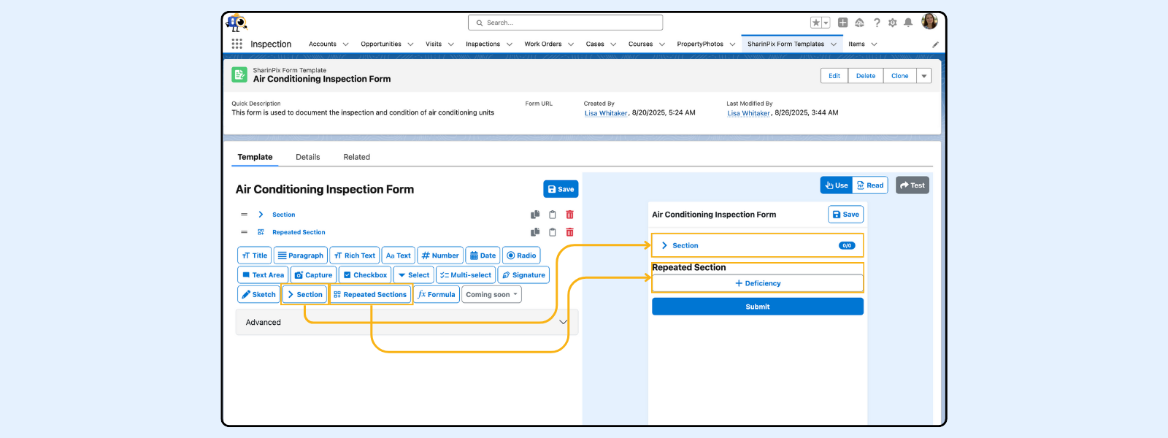Click in the global Search field
The image size is (1168, 438).
[566, 23]
